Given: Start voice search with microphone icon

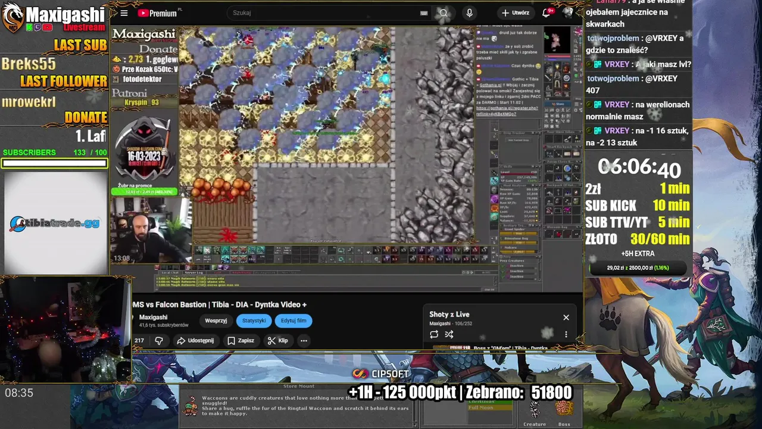Looking at the screenshot, I should 470,13.
